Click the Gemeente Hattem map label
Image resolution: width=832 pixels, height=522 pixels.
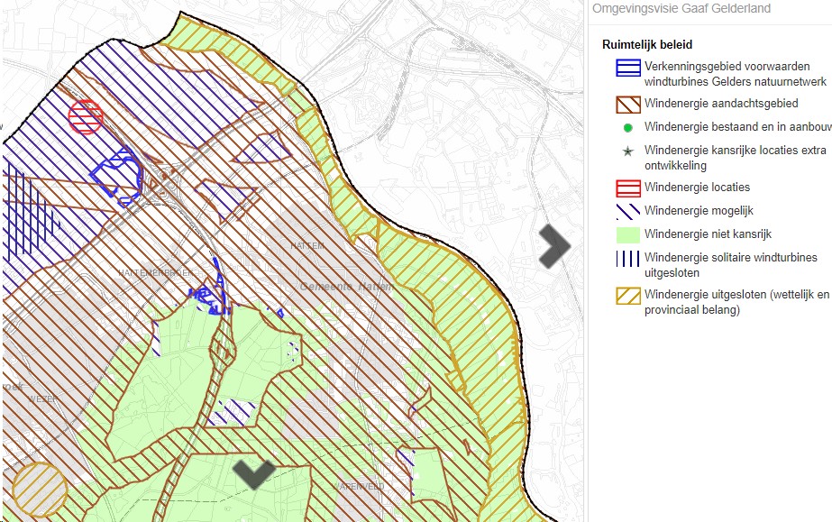point(345,286)
